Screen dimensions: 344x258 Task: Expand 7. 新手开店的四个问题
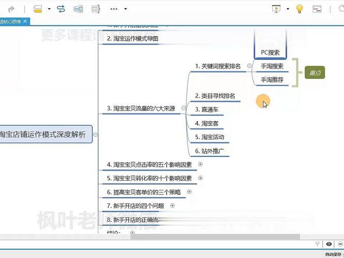coord(172,205)
